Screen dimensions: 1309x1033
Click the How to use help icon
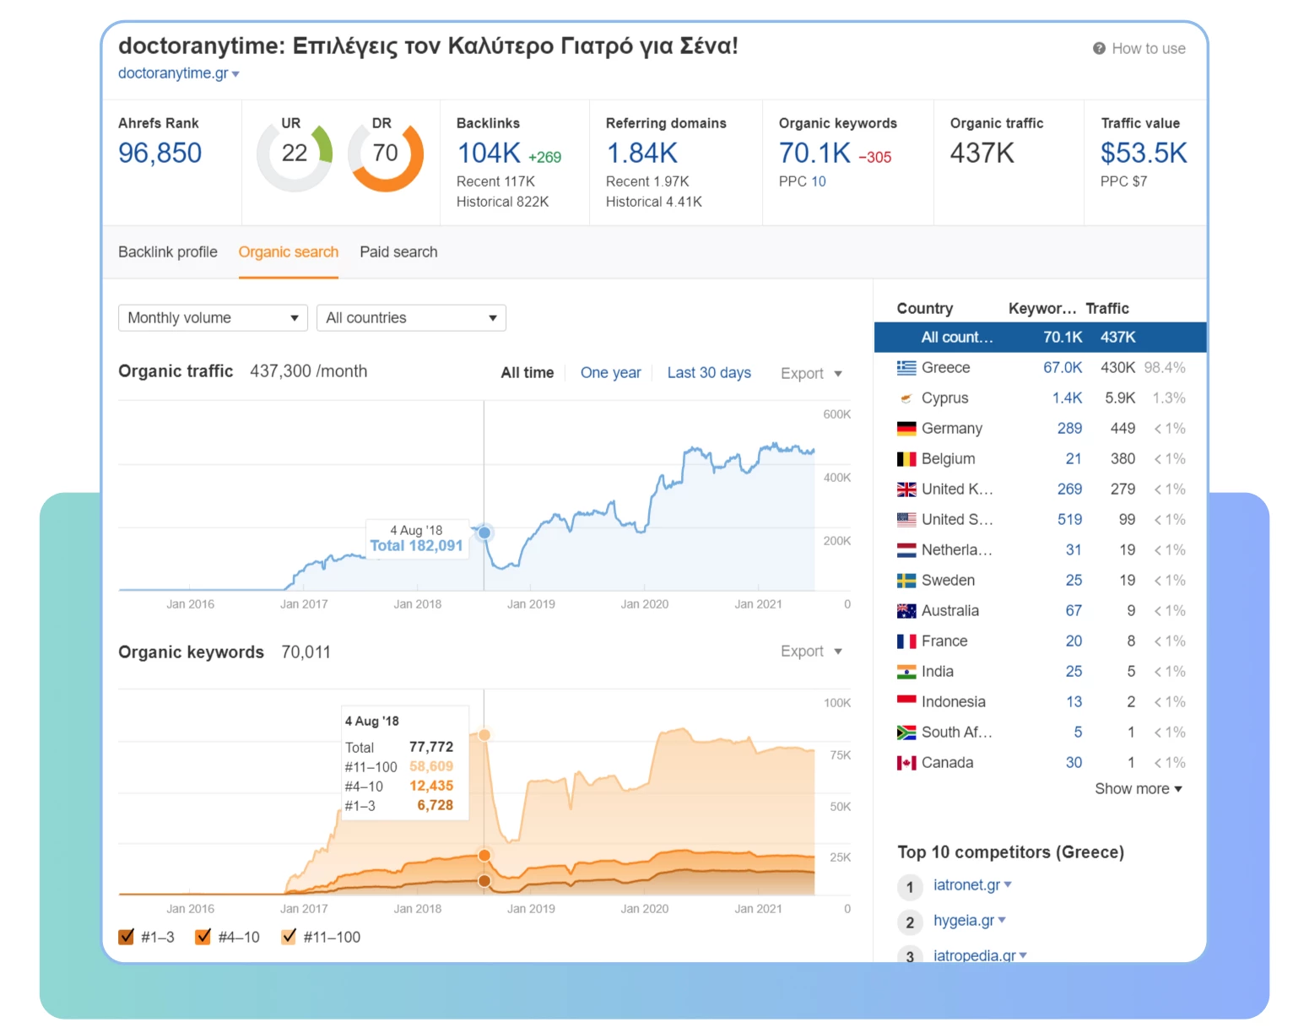tap(1099, 49)
